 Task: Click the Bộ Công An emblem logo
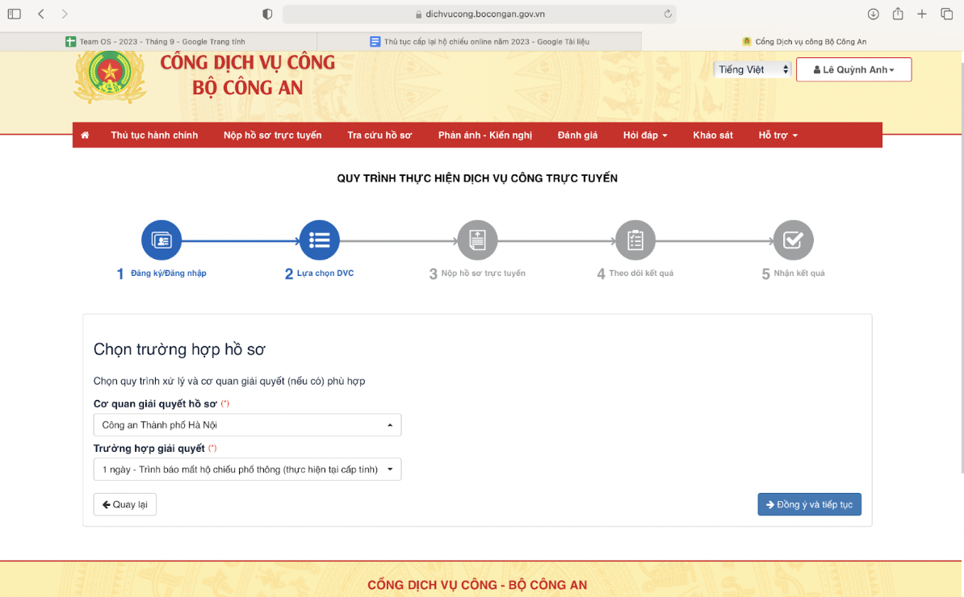(x=110, y=77)
